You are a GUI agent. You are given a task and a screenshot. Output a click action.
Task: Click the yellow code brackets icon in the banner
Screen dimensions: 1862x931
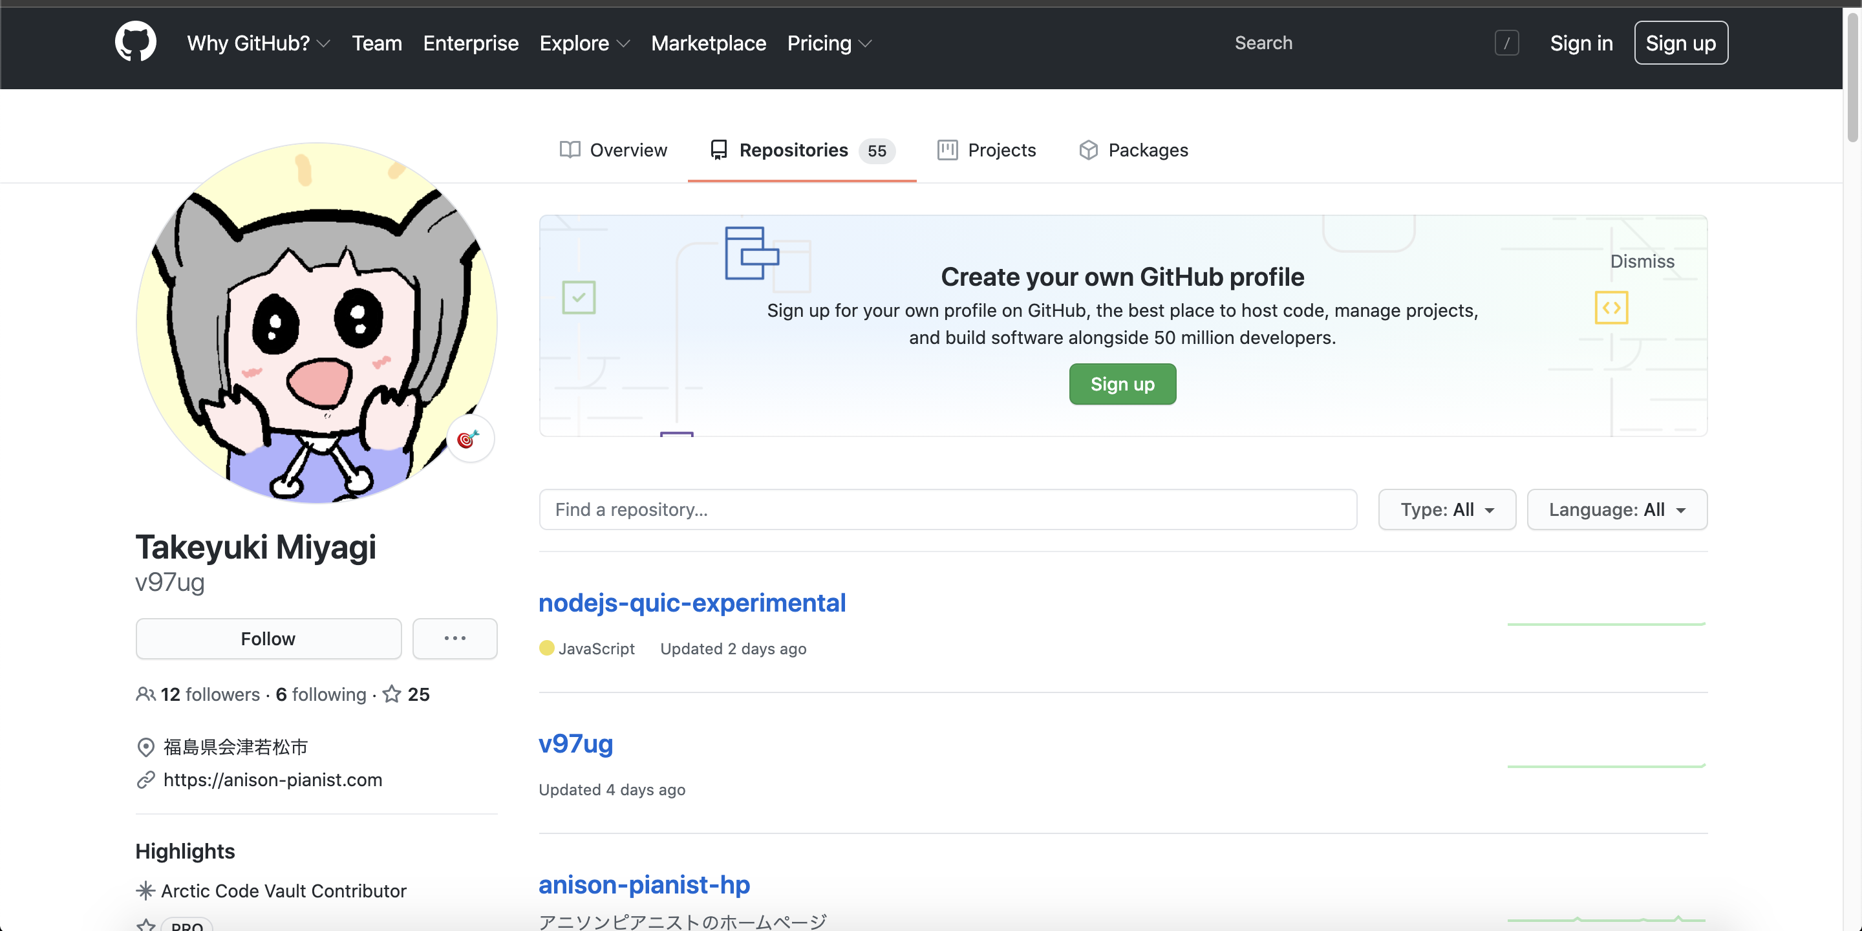(1611, 308)
